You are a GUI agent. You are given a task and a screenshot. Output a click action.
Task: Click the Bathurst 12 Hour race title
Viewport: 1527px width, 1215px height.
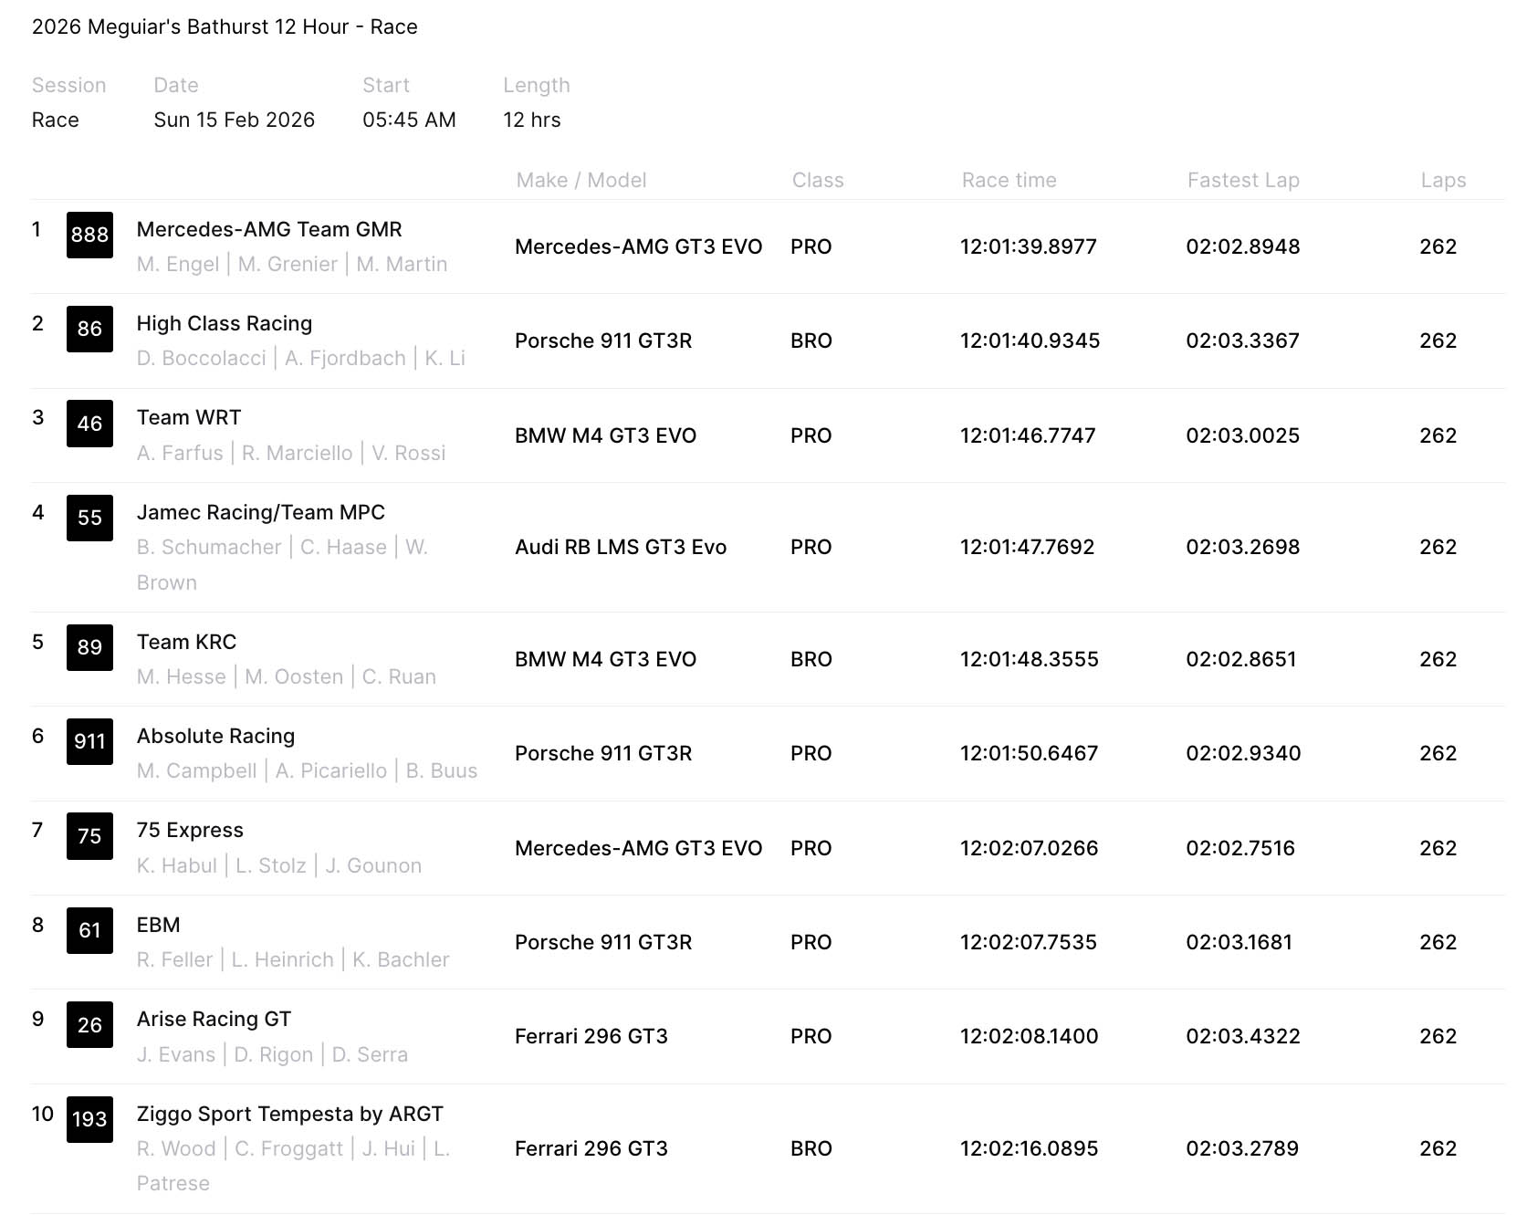tap(225, 26)
